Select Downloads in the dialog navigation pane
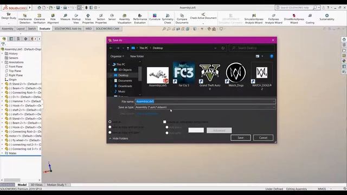This screenshot has width=347, height=195. tap(125, 86)
